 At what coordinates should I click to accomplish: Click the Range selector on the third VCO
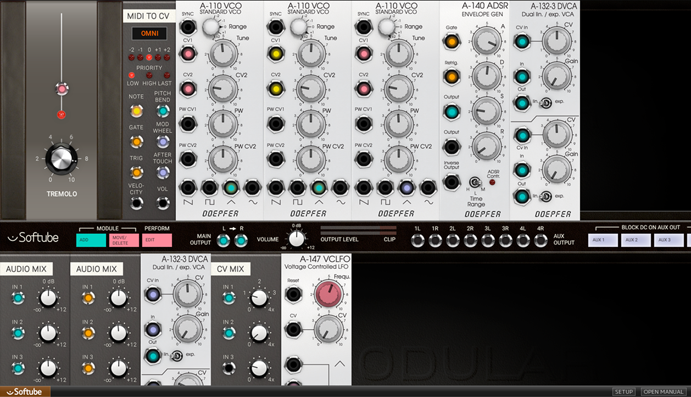(386, 26)
